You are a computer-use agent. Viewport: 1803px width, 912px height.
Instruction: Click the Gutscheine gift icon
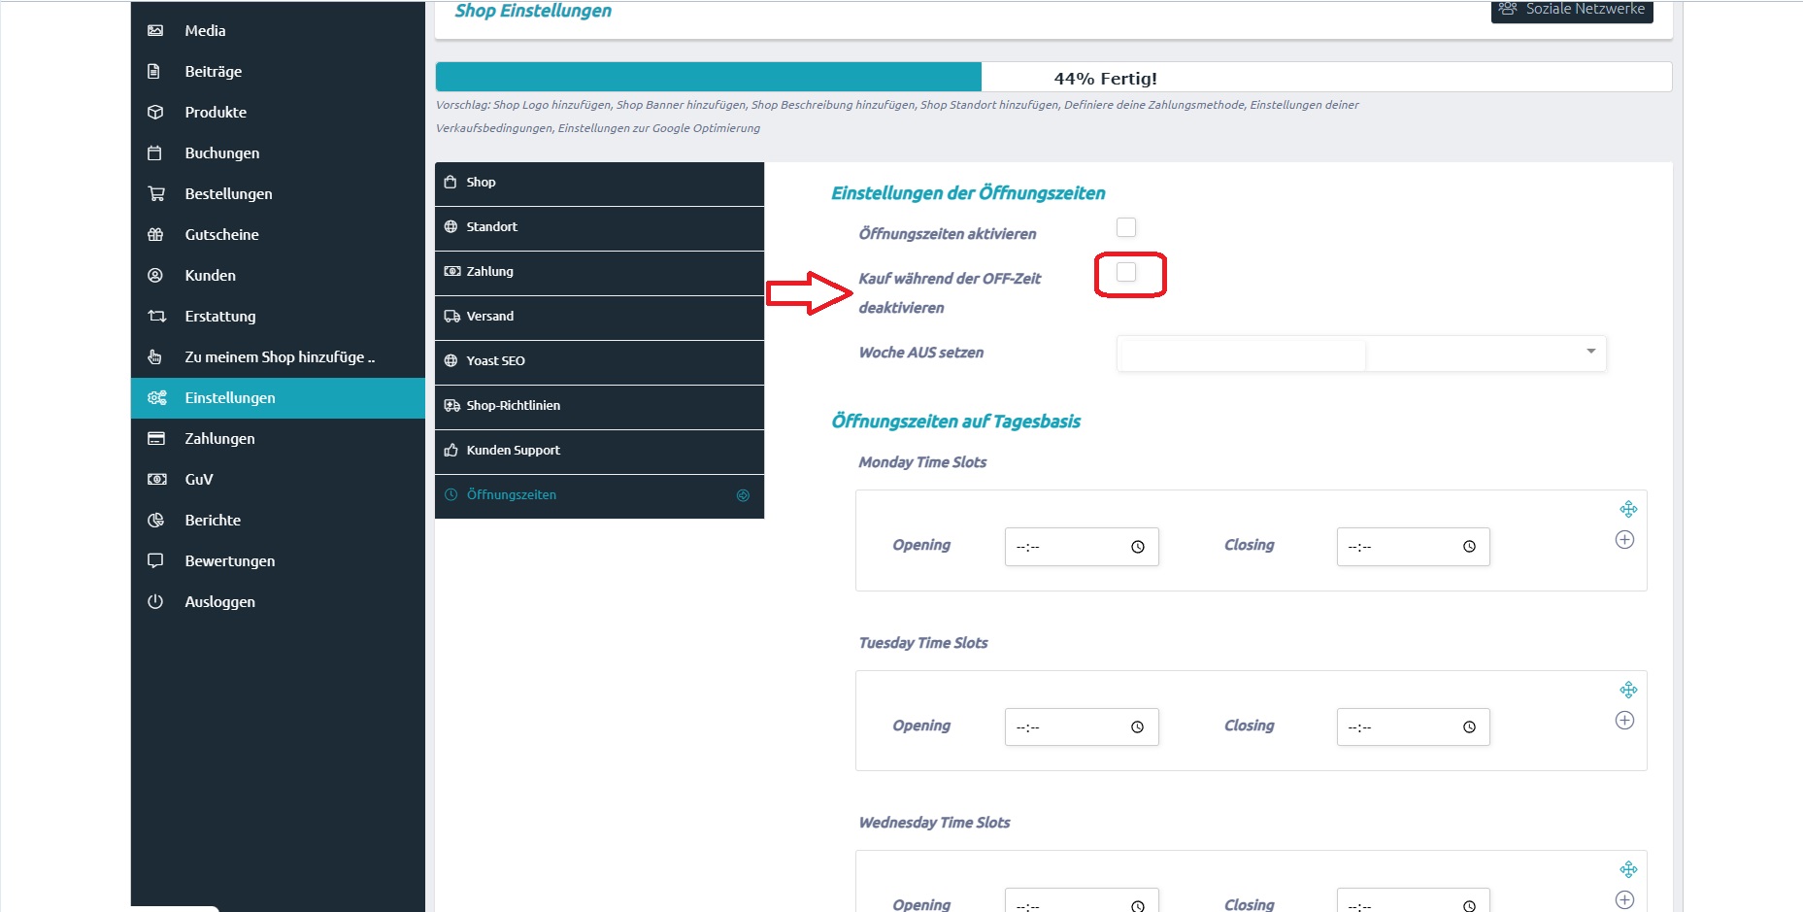155,234
